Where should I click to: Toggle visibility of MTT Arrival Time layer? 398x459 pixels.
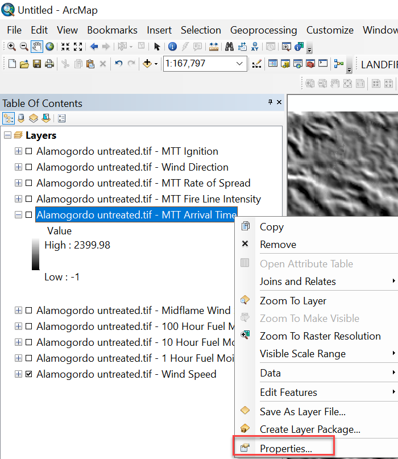(x=28, y=215)
